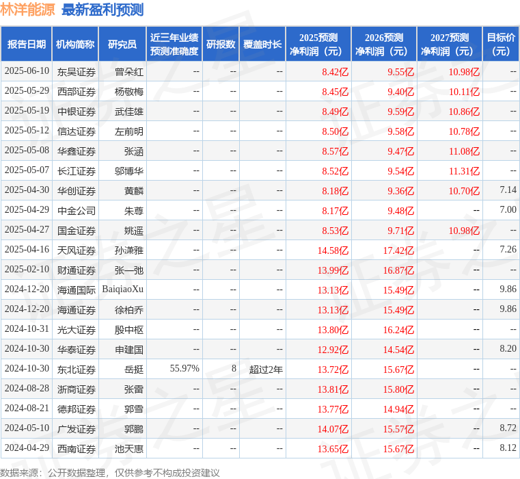Select the 天风证券 institution cell

(77, 250)
